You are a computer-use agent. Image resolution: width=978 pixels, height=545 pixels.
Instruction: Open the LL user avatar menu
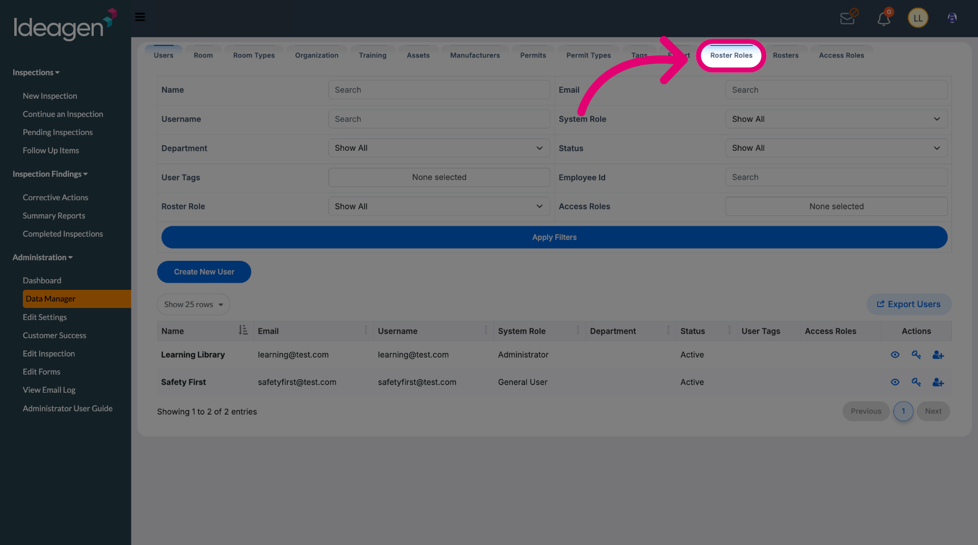918,18
